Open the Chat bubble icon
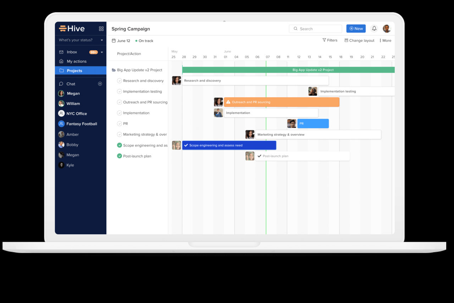Viewport: 454px width, 303px height. coord(61,84)
